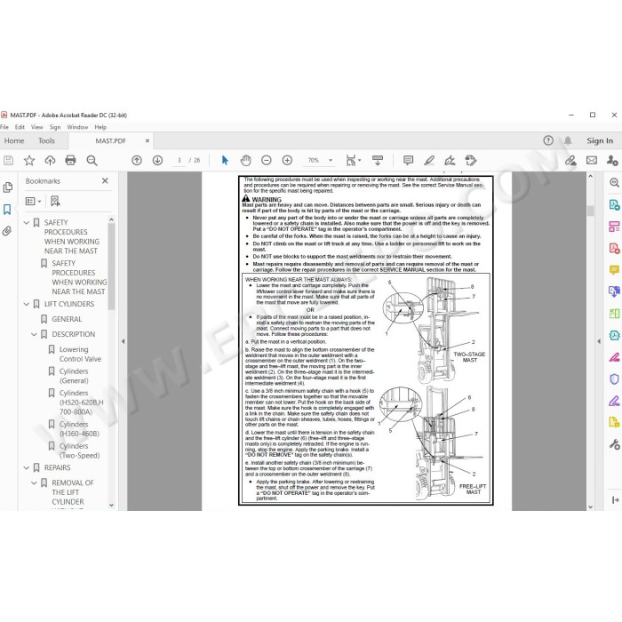This screenshot has height=622, width=622.
Task: Close the MAST.PDF tab
Action: click(x=148, y=140)
